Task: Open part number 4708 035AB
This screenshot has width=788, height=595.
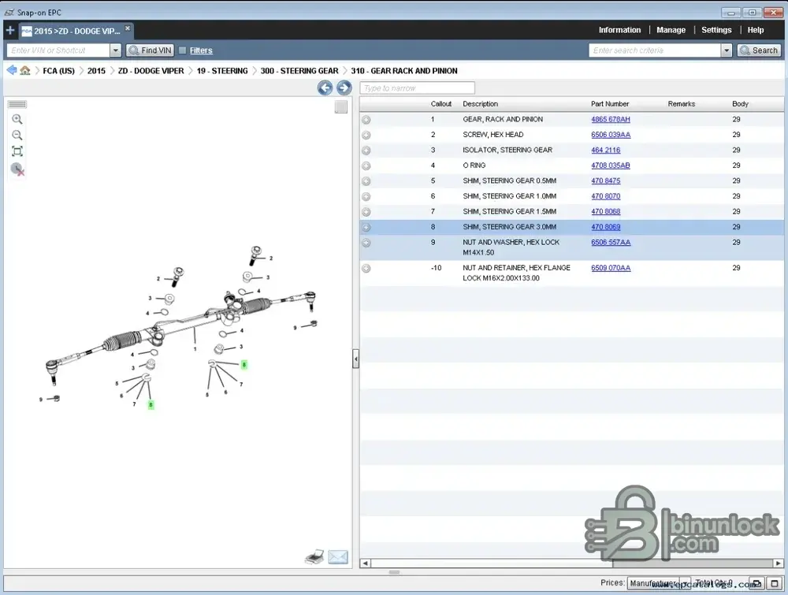Action: [x=611, y=165]
